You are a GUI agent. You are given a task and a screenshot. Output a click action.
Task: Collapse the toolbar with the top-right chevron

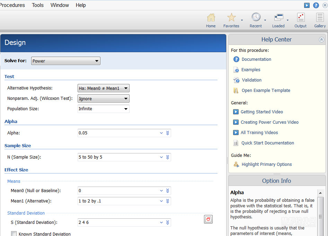click(x=325, y=5)
